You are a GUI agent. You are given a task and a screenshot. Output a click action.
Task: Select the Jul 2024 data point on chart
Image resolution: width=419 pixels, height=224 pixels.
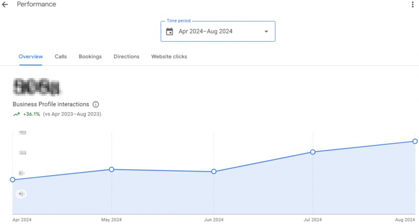313,152
